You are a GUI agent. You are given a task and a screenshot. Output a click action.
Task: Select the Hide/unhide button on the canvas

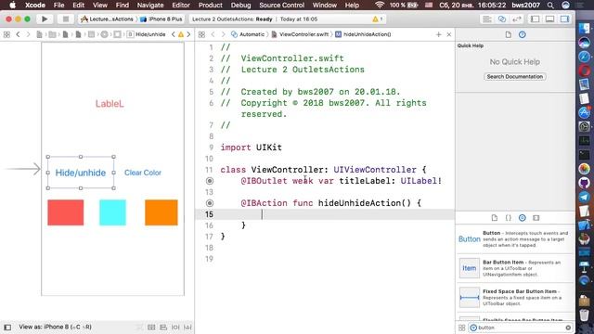tap(81, 173)
